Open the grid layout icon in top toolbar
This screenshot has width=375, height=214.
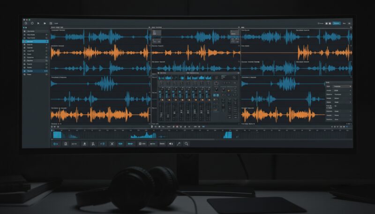pyautogui.click(x=51, y=23)
